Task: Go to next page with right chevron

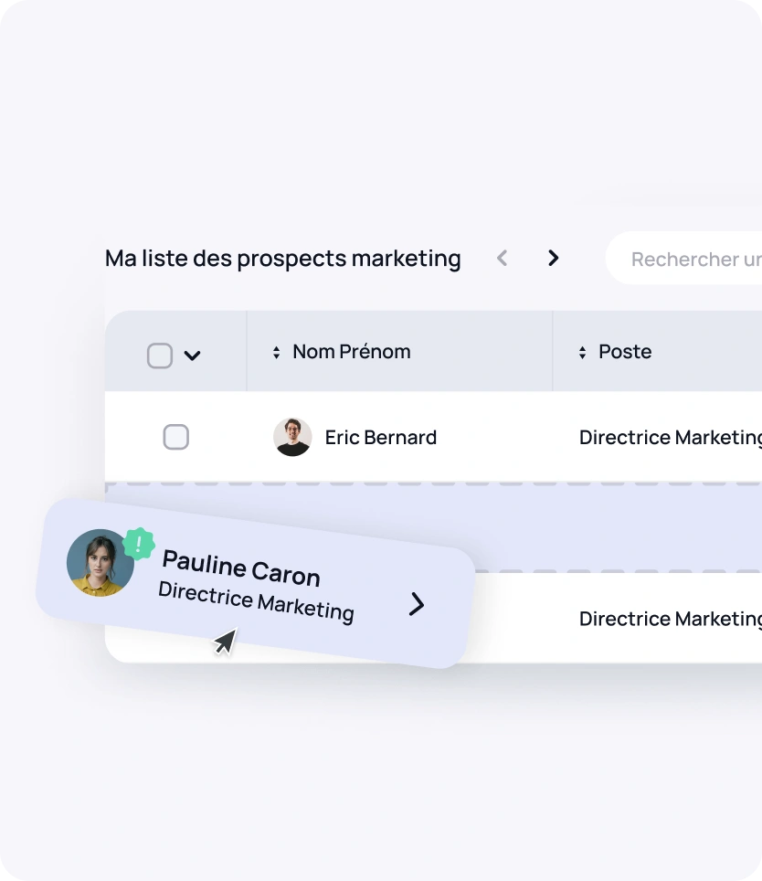Action: click(x=553, y=258)
